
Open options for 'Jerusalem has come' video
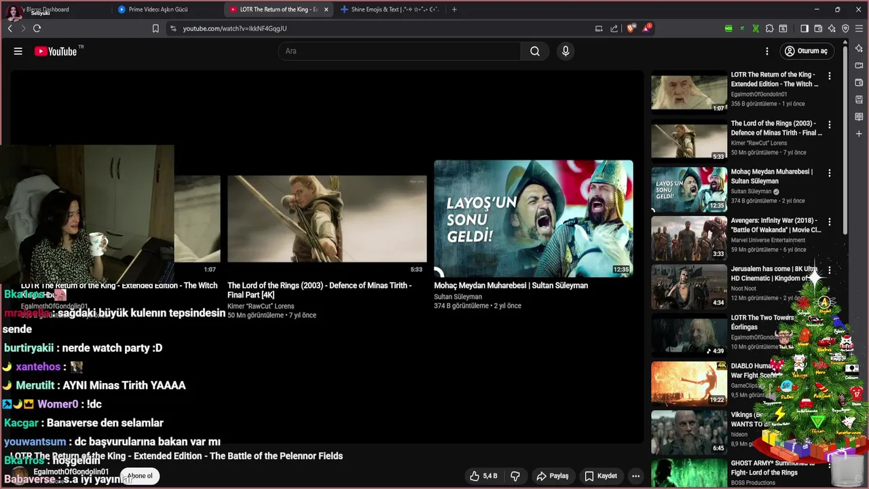(x=829, y=270)
